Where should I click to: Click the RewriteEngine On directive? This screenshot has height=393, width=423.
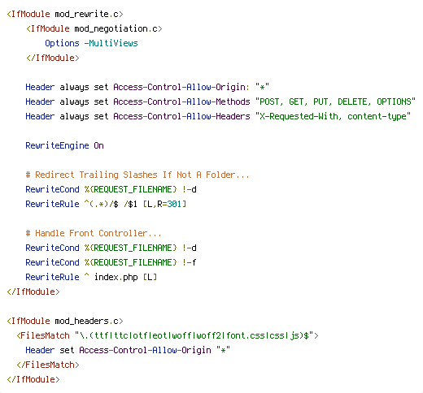(x=64, y=145)
